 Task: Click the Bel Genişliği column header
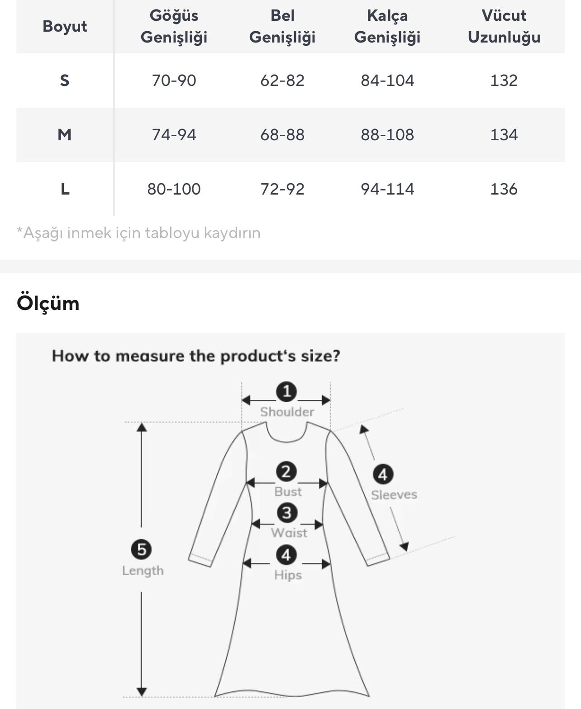(x=282, y=26)
